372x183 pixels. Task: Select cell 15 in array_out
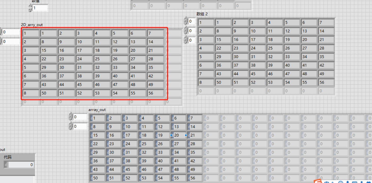tap(97, 135)
